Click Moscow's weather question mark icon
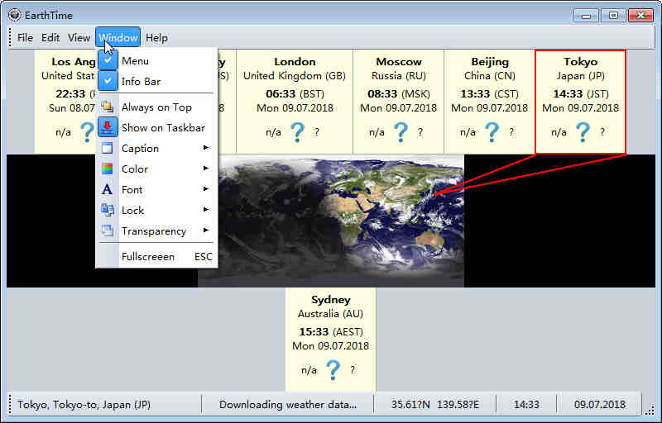This screenshot has height=423, width=662. coord(401,132)
